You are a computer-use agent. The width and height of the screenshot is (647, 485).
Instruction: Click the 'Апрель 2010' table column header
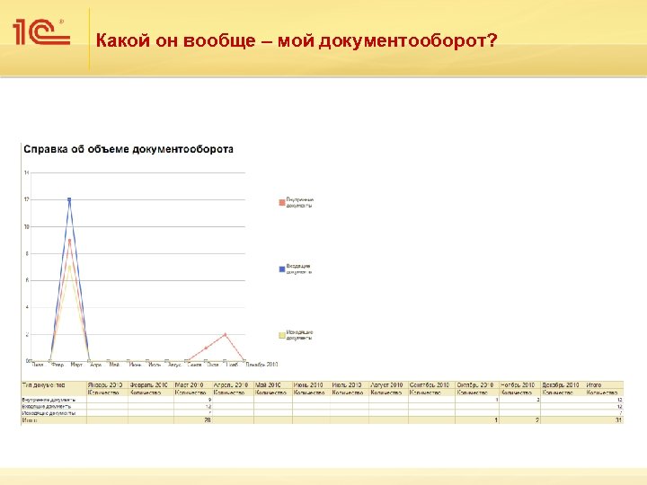[231, 384]
